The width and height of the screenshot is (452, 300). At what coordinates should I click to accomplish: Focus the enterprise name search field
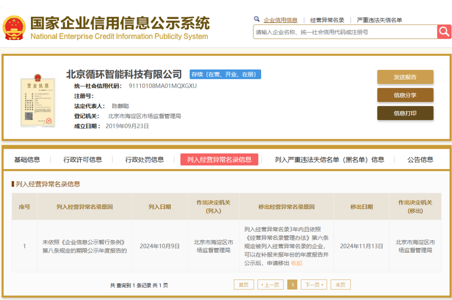(345, 32)
